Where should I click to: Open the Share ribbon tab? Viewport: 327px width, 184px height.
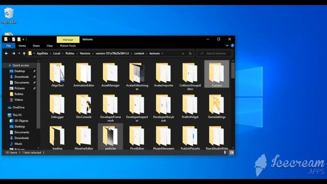36,45
